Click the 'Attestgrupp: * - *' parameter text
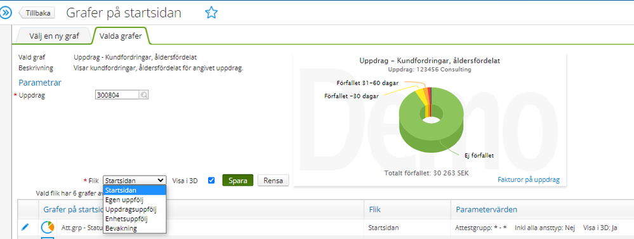Screen dimensions: 634x239 coord(481,228)
